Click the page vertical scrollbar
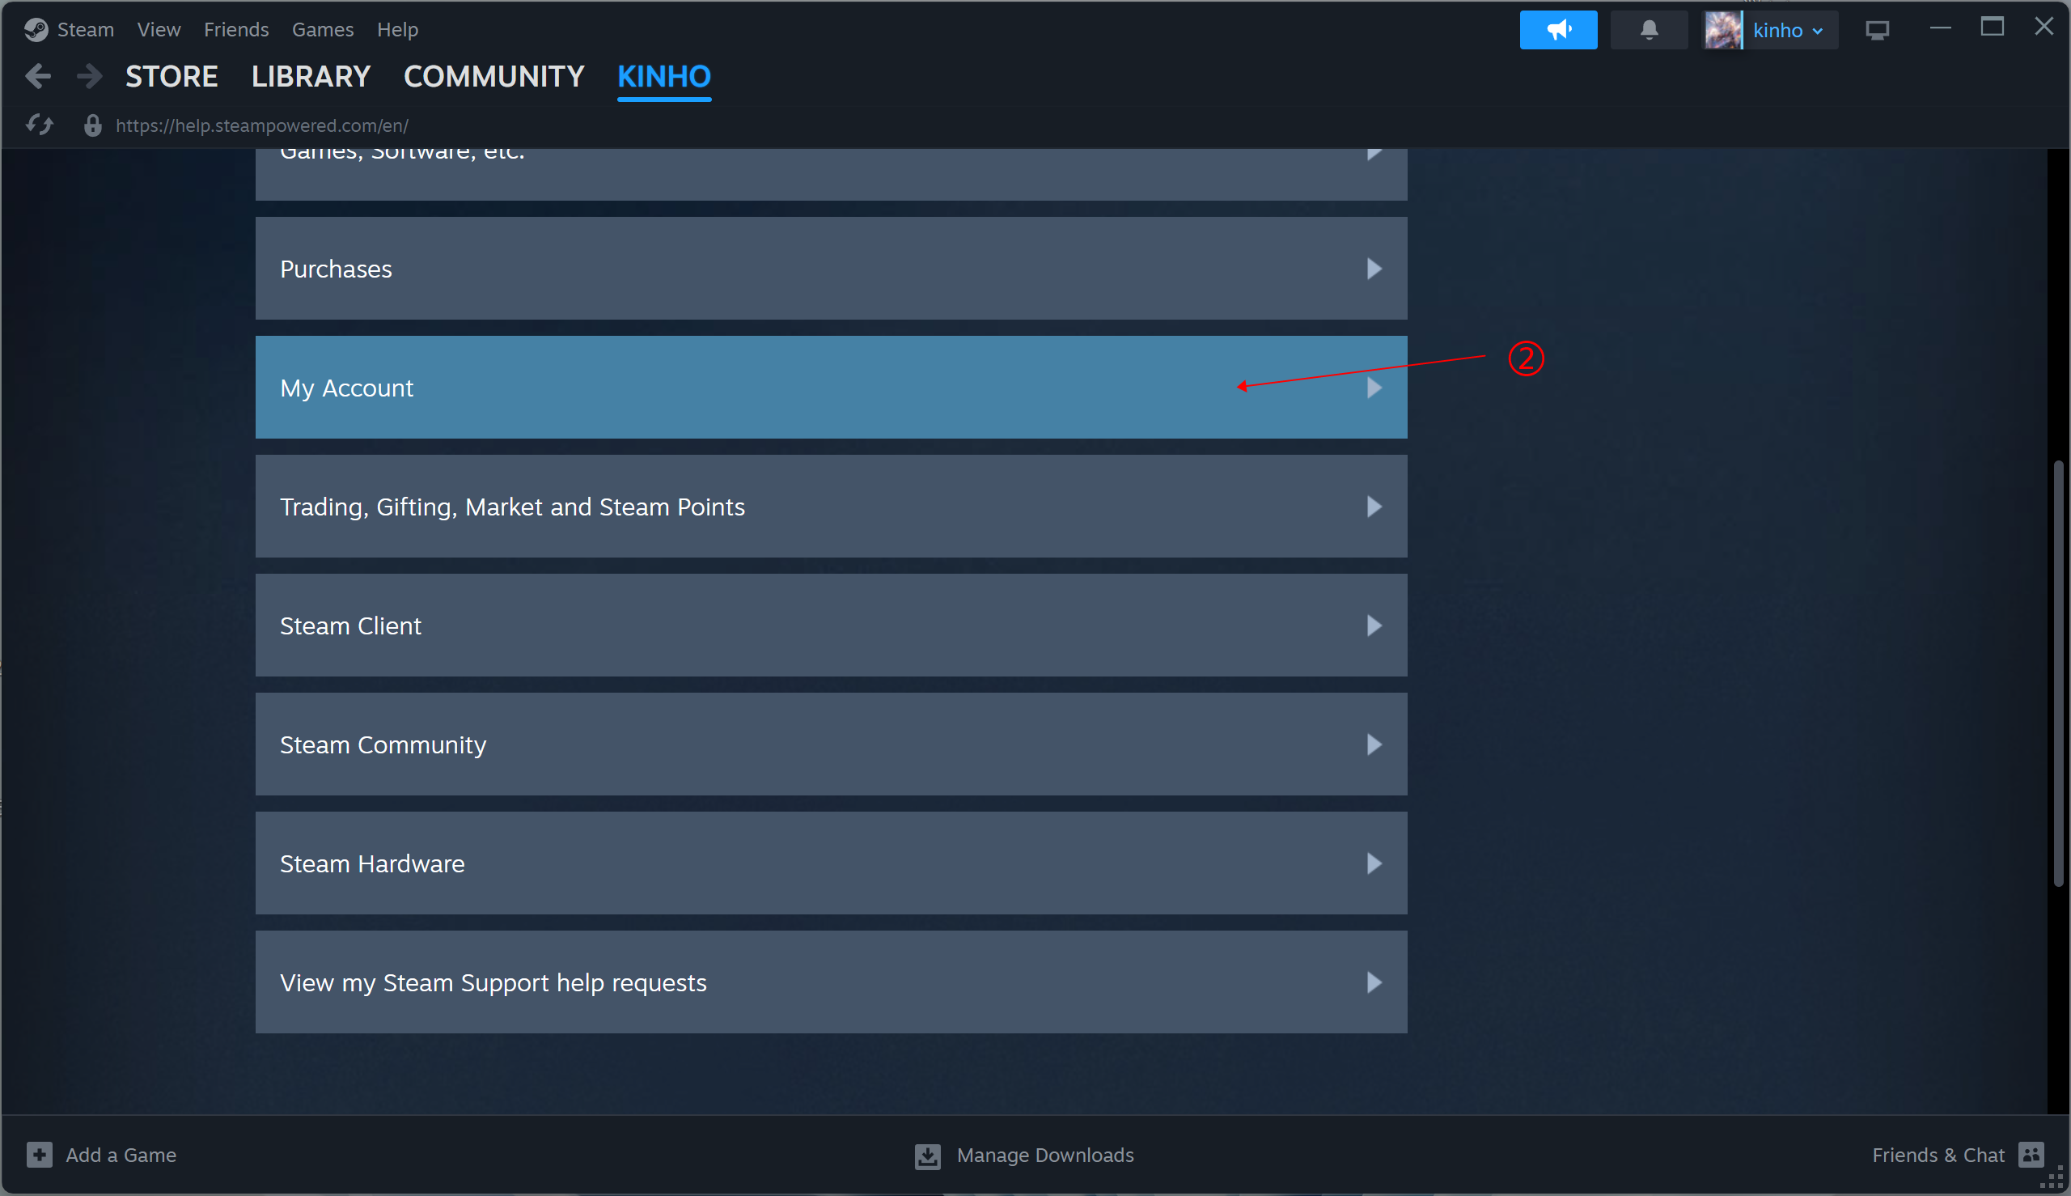This screenshot has width=2071, height=1196. pos(2058,673)
